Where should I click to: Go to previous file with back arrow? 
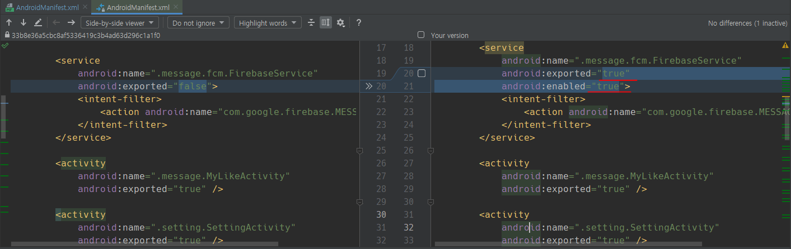tap(56, 23)
